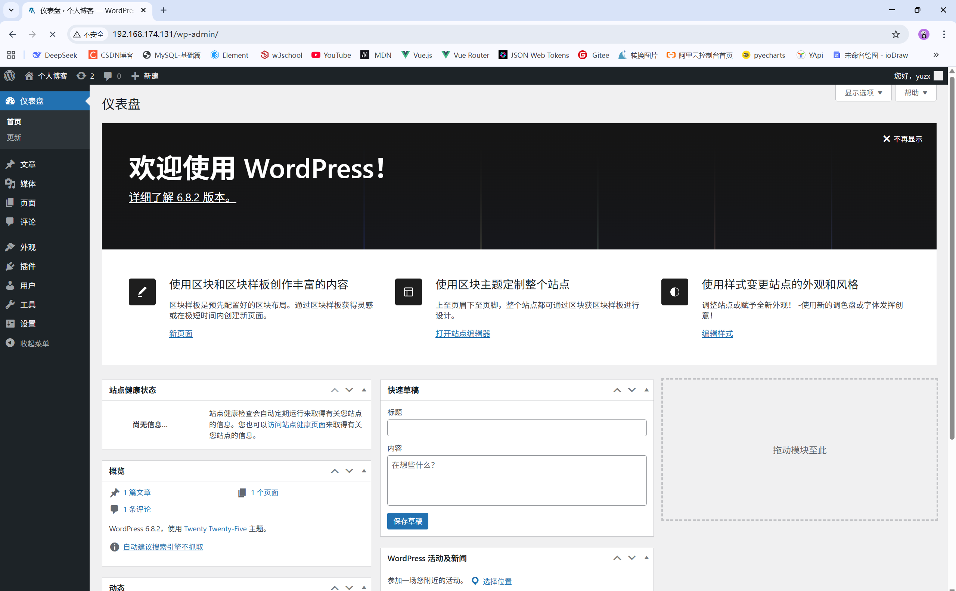
Task: Click the 保存草稿 button
Action: click(x=407, y=521)
